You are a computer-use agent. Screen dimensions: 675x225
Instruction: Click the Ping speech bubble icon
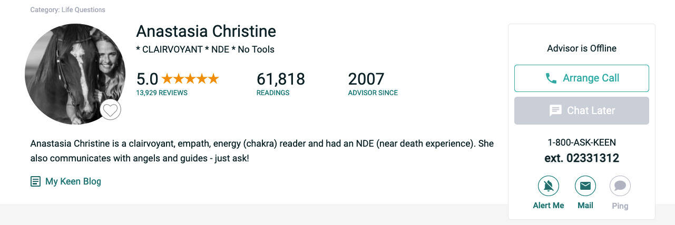tap(620, 186)
